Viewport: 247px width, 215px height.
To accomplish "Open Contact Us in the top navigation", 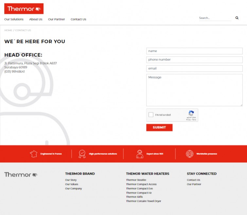I will click(x=78, y=19).
